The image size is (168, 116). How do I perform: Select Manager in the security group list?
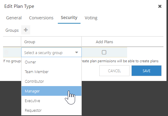click(51, 91)
